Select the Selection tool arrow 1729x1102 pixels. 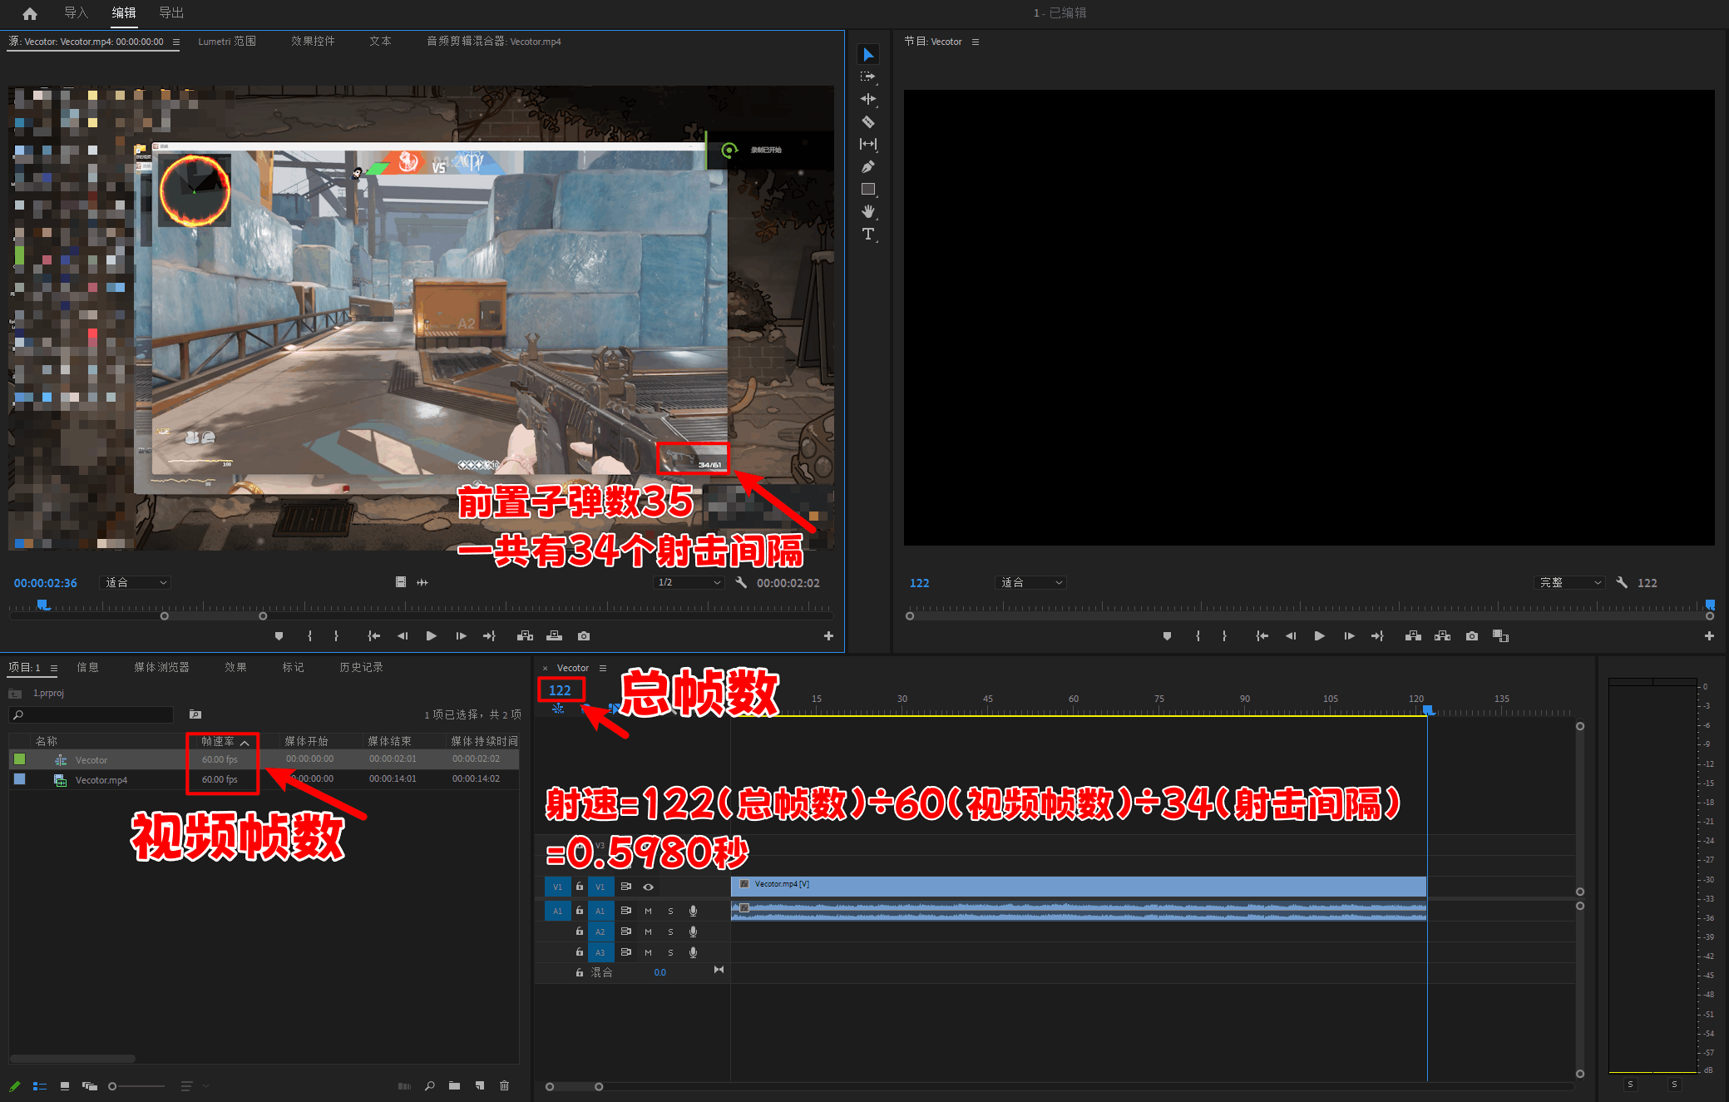coord(868,55)
